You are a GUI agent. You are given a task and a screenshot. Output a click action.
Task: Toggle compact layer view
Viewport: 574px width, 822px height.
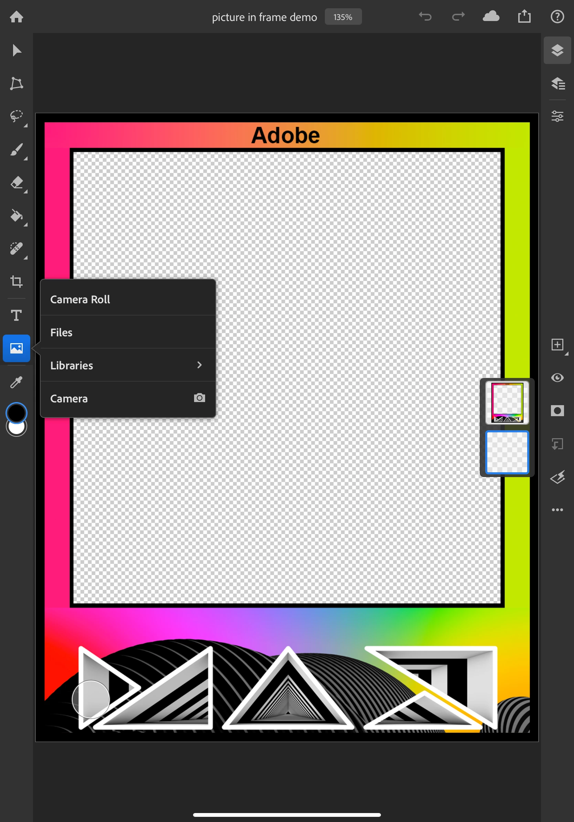(557, 50)
